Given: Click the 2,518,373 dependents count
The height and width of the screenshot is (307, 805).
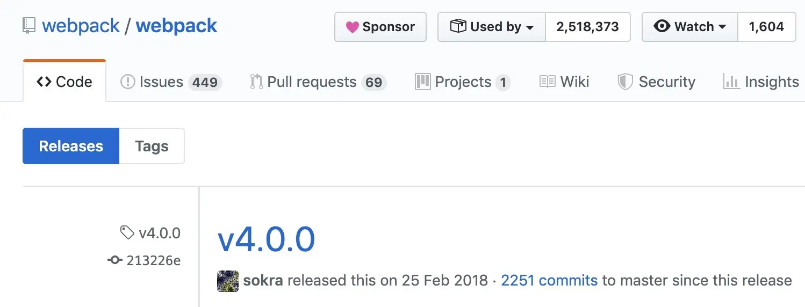Looking at the screenshot, I should (587, 27).
